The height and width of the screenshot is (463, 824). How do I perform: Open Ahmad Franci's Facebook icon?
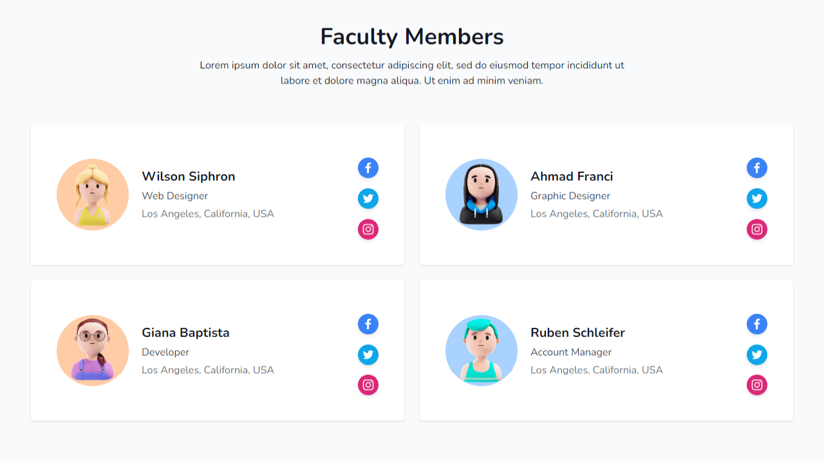(x=757, y=168)
